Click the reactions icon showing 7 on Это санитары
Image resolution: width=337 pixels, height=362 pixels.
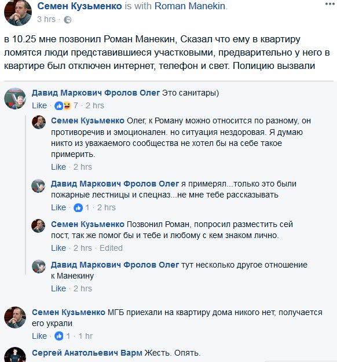coord(63,106)
